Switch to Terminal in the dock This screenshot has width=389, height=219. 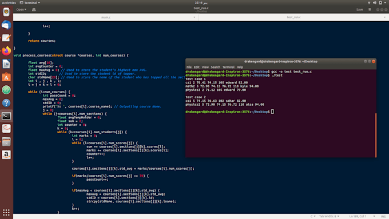click(x=6, y=116)
